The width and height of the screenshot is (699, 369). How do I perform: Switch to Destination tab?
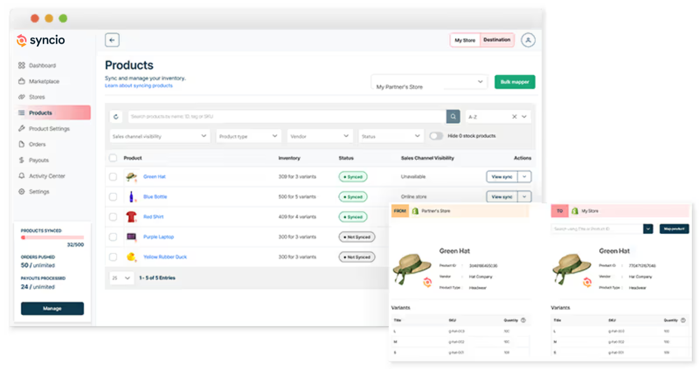[x=497, y=40]
